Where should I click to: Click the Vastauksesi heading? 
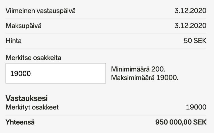pyautogui.click(x=27, y=98)
